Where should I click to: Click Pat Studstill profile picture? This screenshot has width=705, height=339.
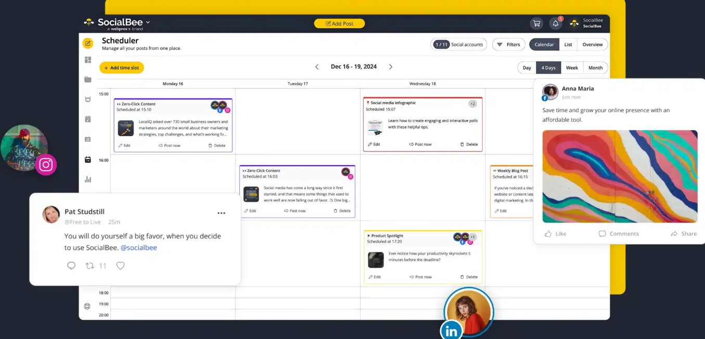[51, 215]
